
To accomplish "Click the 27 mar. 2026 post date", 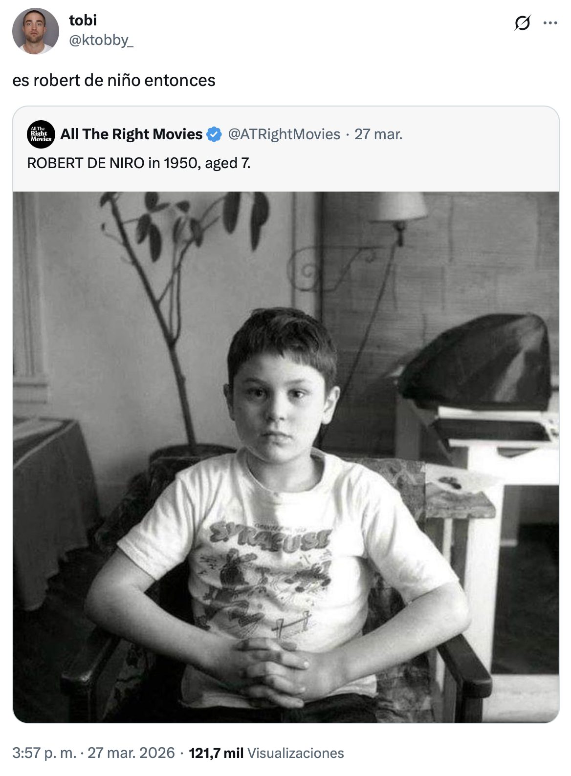I will tap(131, 753).
